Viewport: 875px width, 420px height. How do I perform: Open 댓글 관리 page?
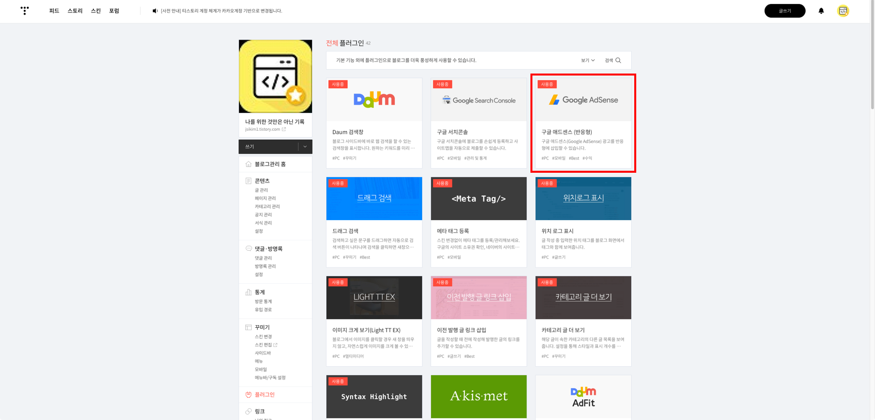coord(263,258)
